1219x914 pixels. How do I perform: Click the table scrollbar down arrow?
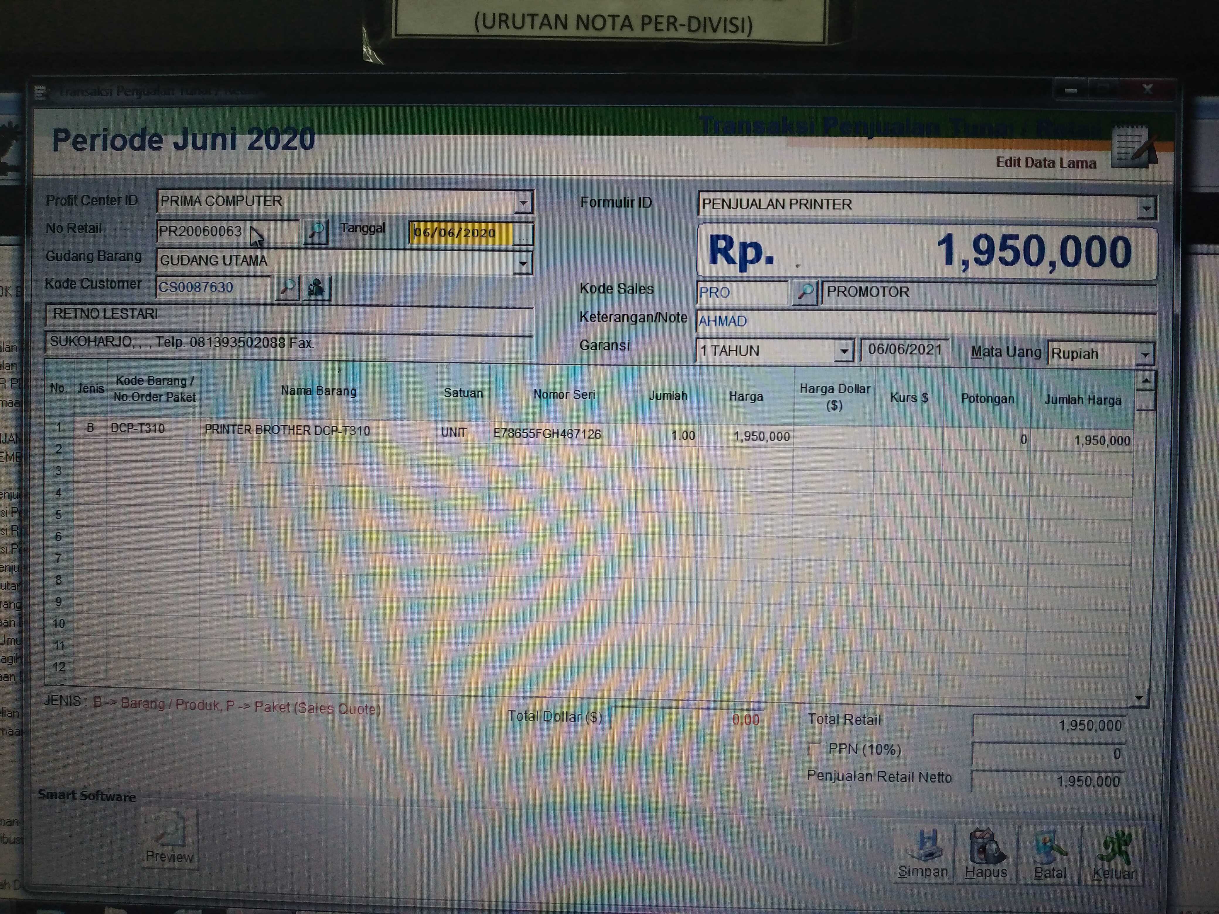click(x=1139, y=698)
